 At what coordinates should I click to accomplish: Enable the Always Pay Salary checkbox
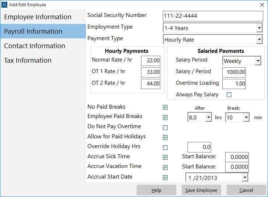[x=229, y=95]
